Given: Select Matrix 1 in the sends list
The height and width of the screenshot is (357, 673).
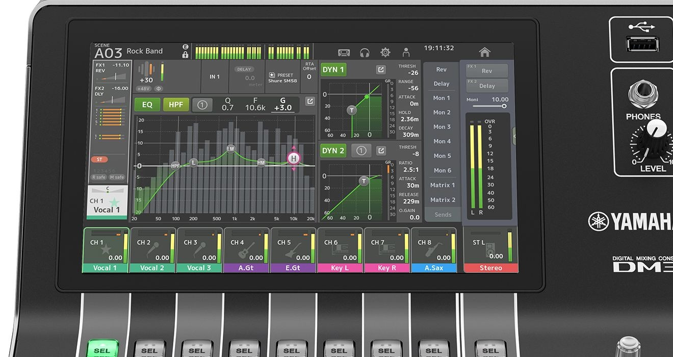Looking at the screenshot, I should click(x=442, y=185).
